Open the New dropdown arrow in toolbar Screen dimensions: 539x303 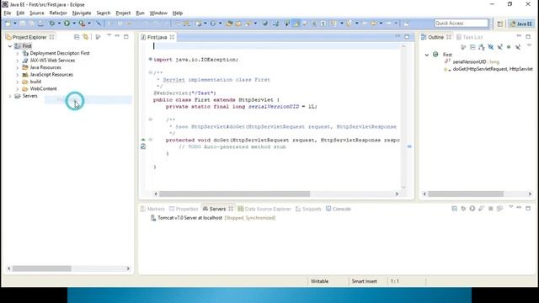coord(15,24)
